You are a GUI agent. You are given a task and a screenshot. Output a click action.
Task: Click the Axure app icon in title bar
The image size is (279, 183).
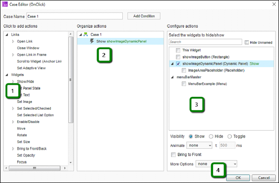pos(5,4)
